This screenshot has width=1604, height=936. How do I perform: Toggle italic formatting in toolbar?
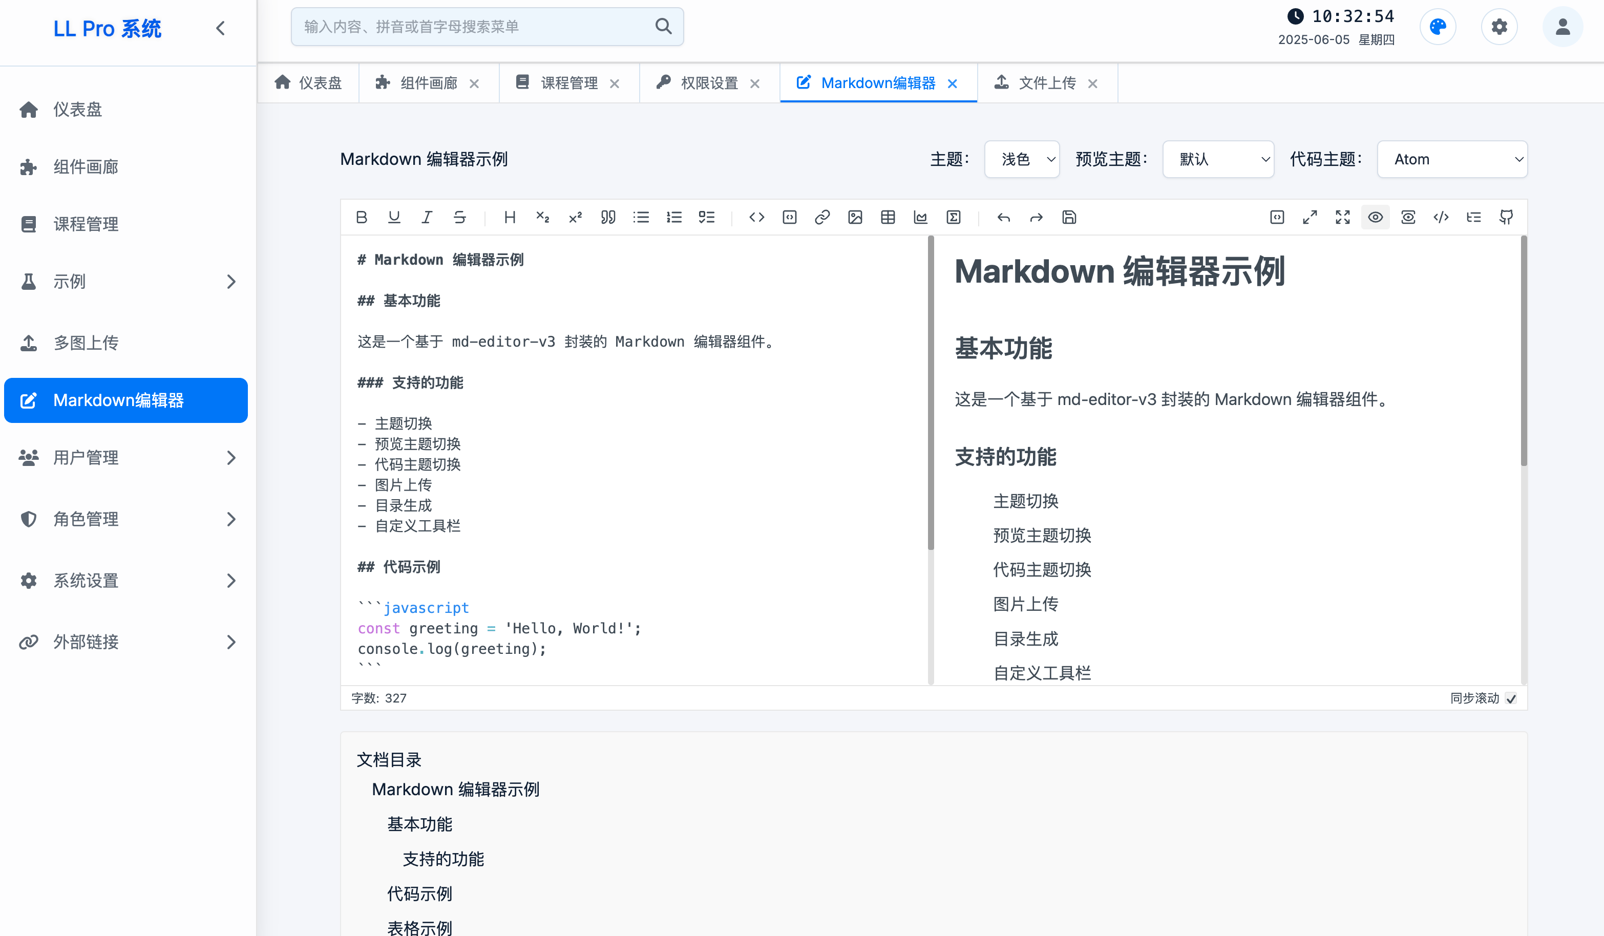427,218
